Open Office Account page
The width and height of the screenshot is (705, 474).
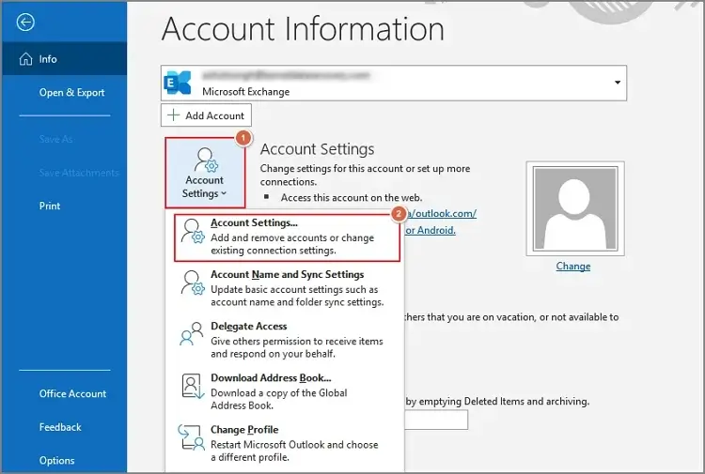pyautogui.click(x=72, y=393)
